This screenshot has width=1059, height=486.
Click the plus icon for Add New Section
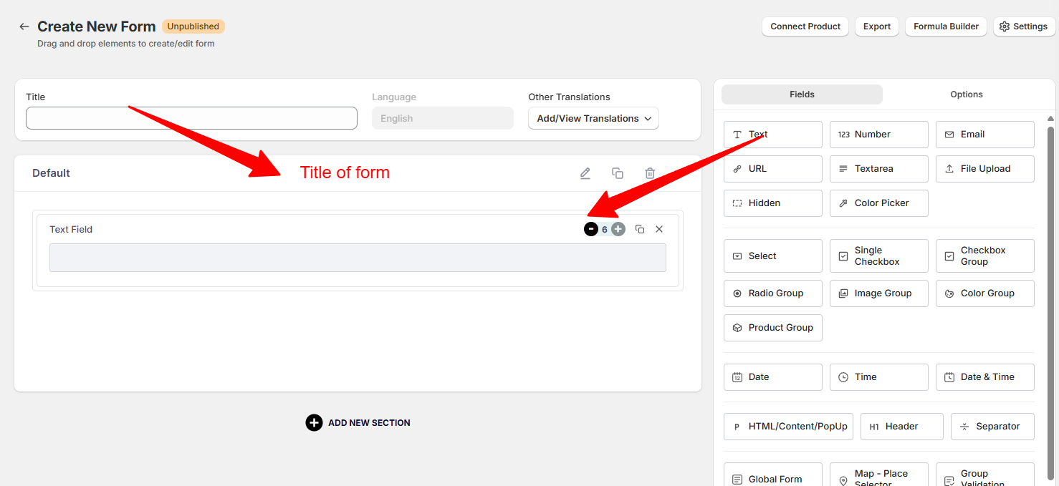coord(314,423)
